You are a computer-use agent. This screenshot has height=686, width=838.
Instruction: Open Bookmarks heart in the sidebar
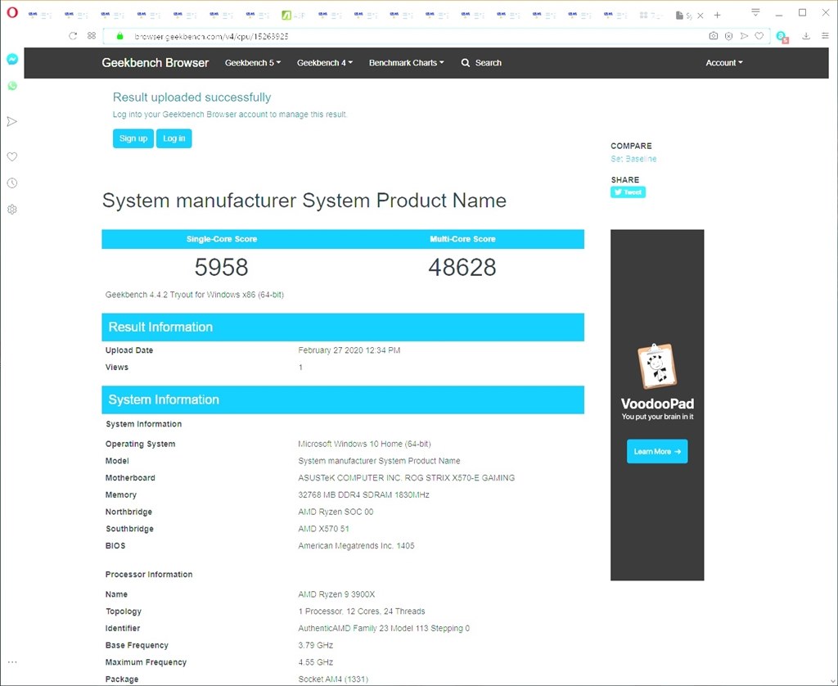coord(12,156)
